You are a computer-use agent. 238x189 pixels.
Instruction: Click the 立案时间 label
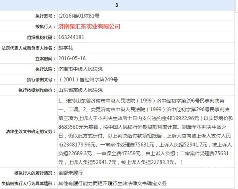tap(44, 58)
